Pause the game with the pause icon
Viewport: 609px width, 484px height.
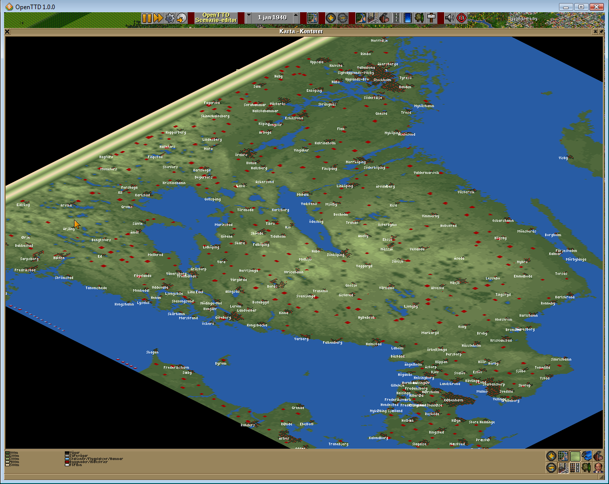tap(147, 18)
